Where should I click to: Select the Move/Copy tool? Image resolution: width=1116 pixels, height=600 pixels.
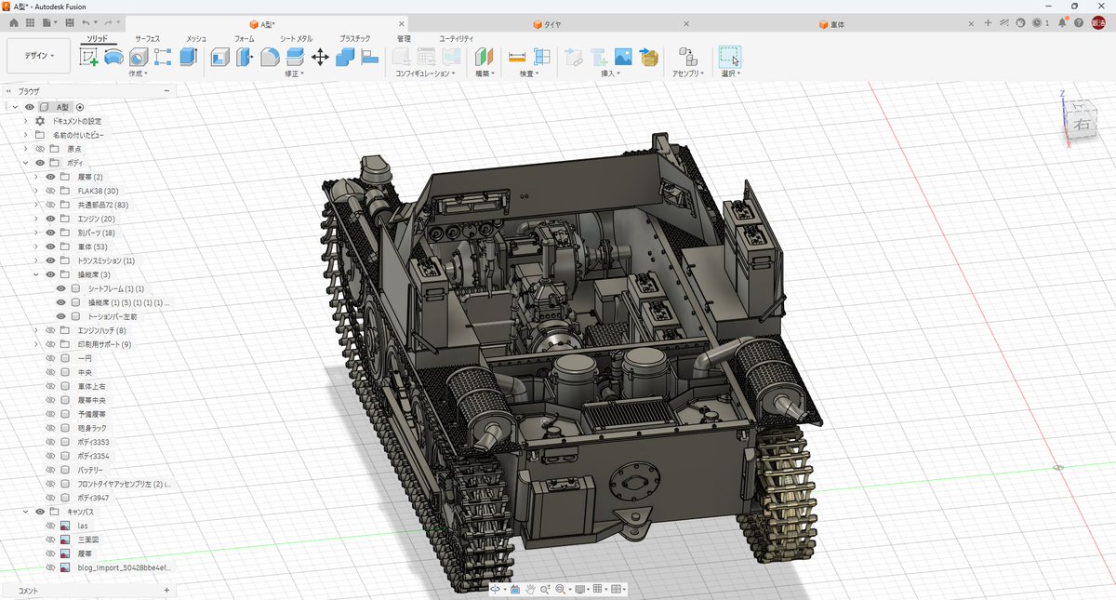click(320, 58)
